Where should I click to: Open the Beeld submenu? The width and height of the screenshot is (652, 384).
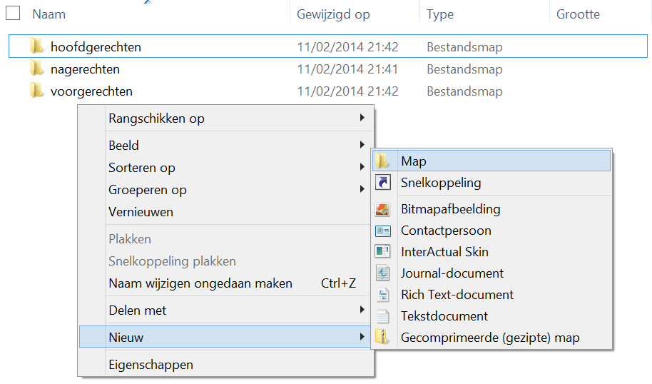click(227, 145)
